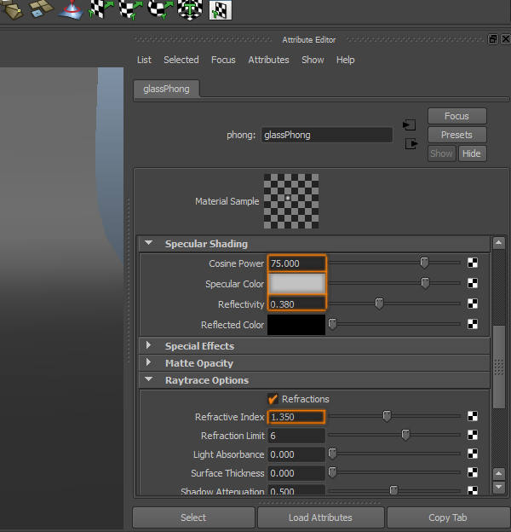Viewport: 511px width, 532px height.
Task: Click the red cone manipulator shelf icon
Action: tap(71, 9)
